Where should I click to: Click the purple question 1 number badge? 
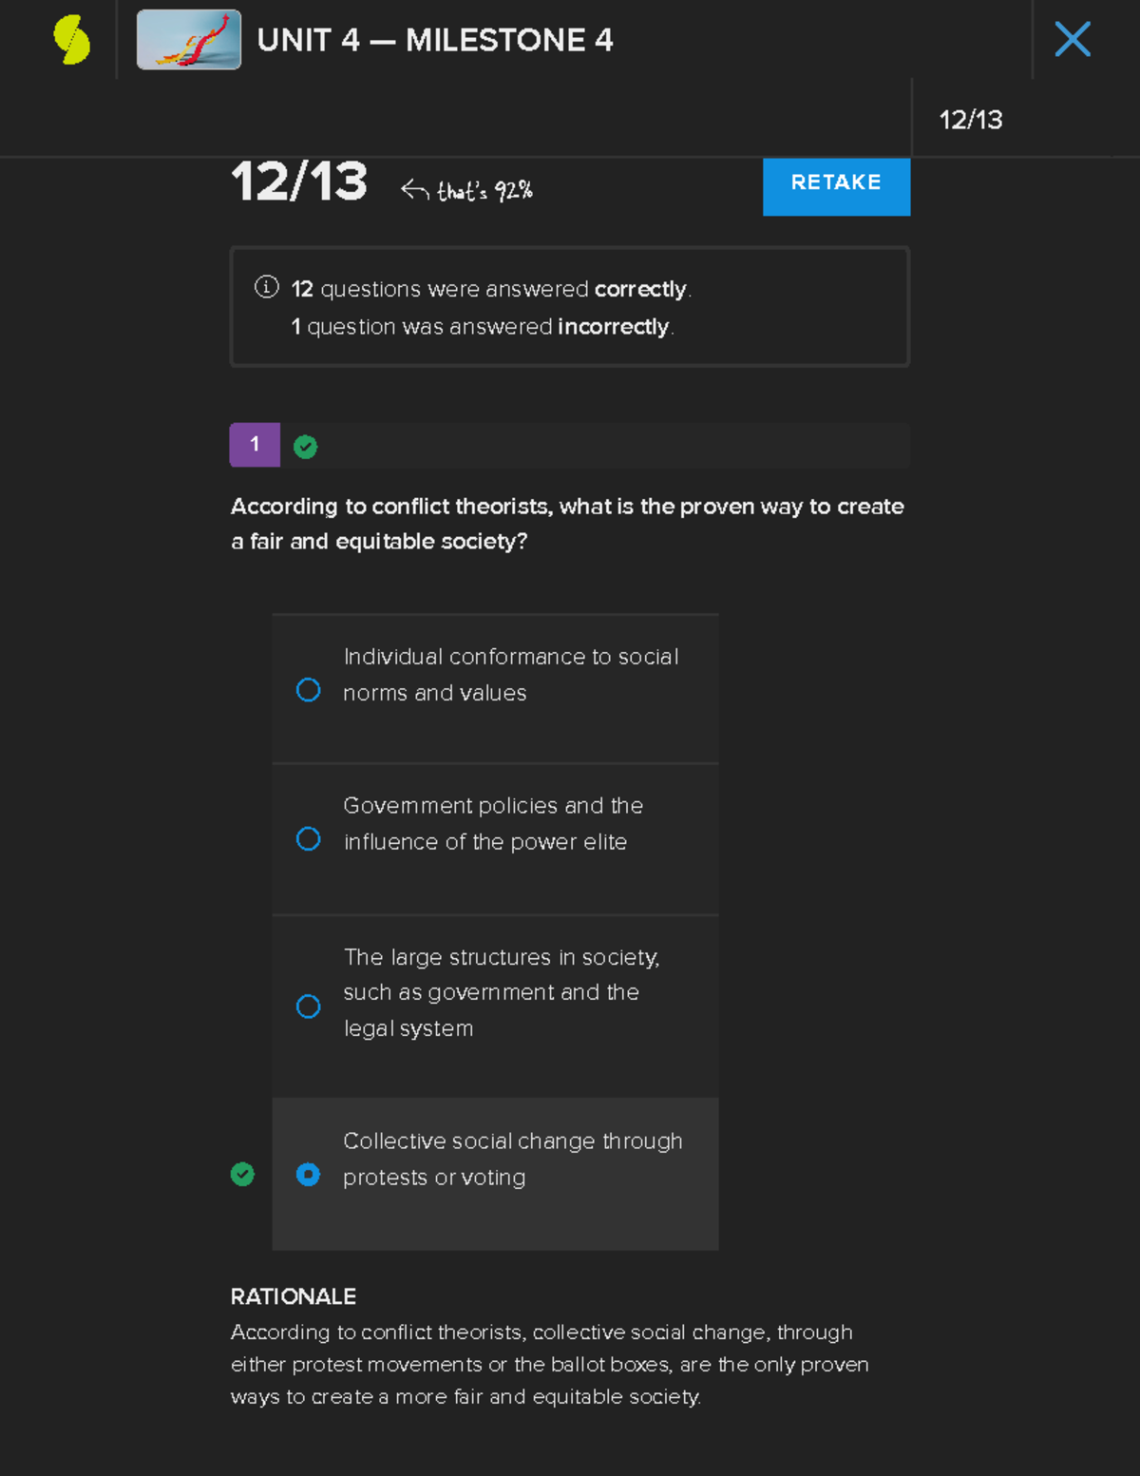(255, 445)
